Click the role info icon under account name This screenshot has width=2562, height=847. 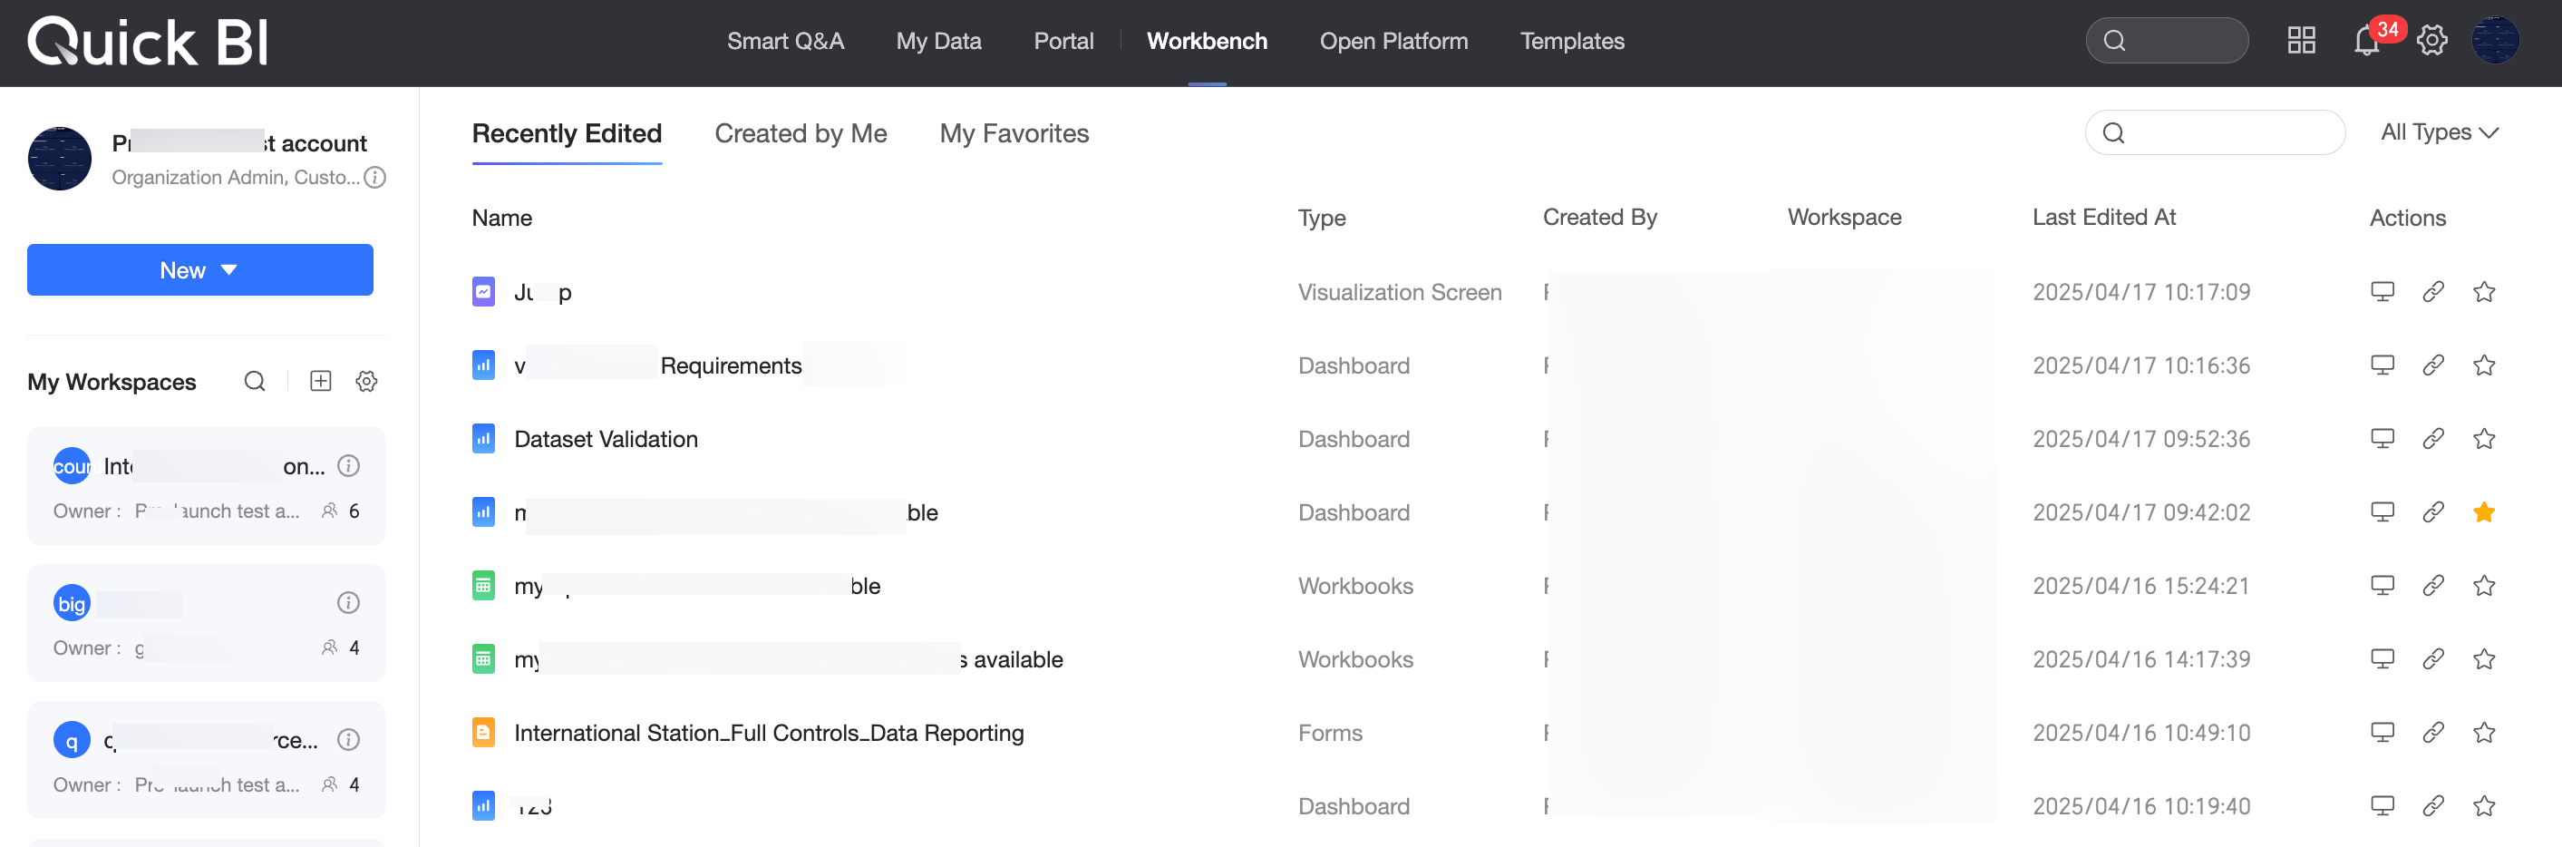click(375, 177)
